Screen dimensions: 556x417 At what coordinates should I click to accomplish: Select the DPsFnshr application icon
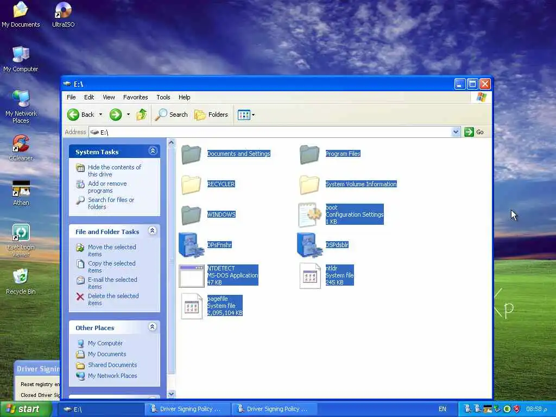(191, 245)
